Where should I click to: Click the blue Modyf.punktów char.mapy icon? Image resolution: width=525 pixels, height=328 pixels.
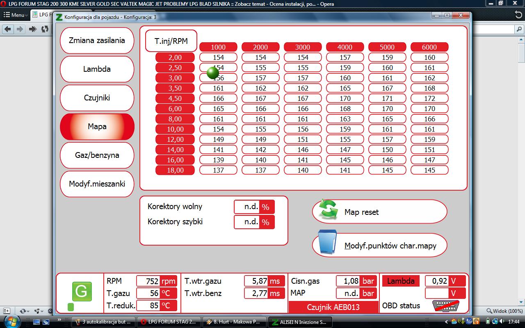click(327, 242)
